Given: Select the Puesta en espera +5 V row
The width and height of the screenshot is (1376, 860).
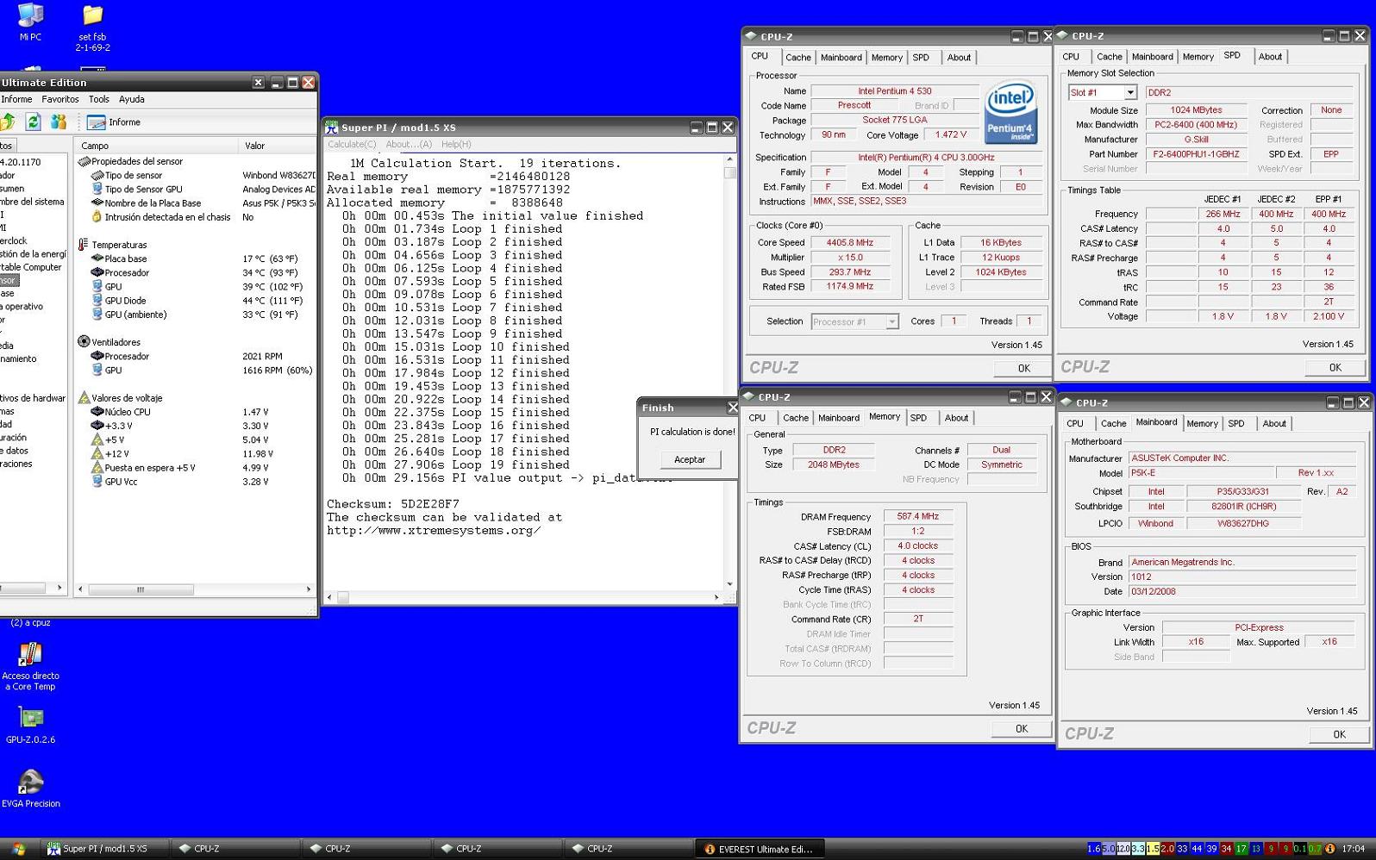Looking at the screenshot, I should tap(196, 468).
